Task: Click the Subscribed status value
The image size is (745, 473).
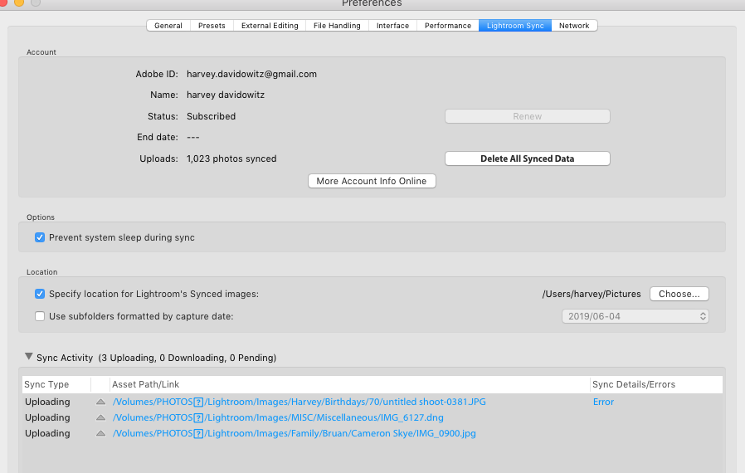Action: click(211, 116)
